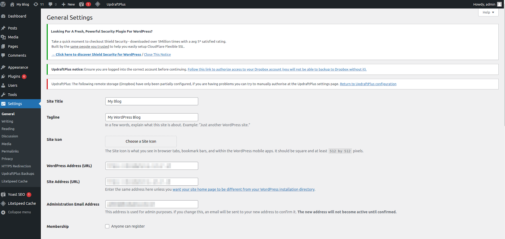Click the Dashboard gauge icon

point(3,16)
